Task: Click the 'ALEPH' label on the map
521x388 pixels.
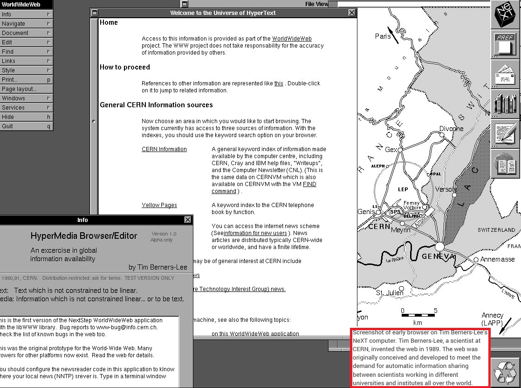Action: (378, 166)
